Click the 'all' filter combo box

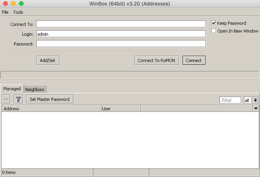[x=248, y=100]
